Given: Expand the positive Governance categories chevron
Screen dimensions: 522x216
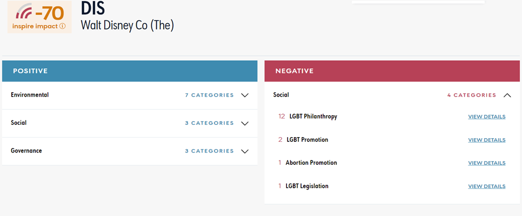Looking at the screenshot, I should coord(245,151).
